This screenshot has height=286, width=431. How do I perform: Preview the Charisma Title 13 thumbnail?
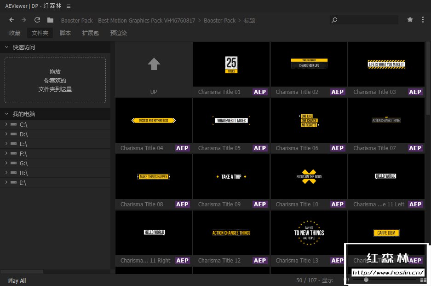click(309, 233)
